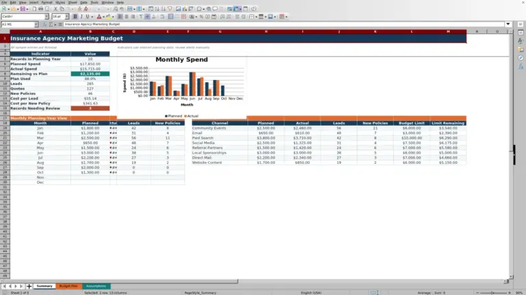Click the Add new sheet plus icon
Viewport: 526px width, 295px height.
tap(29, 286)
